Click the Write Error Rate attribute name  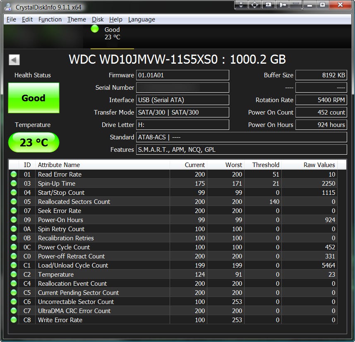60,320
